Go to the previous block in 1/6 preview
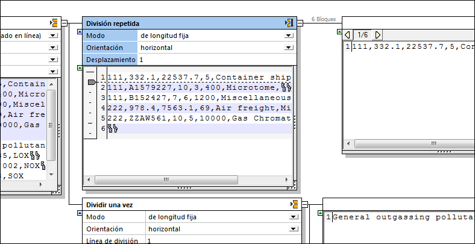 click(347, 35)
